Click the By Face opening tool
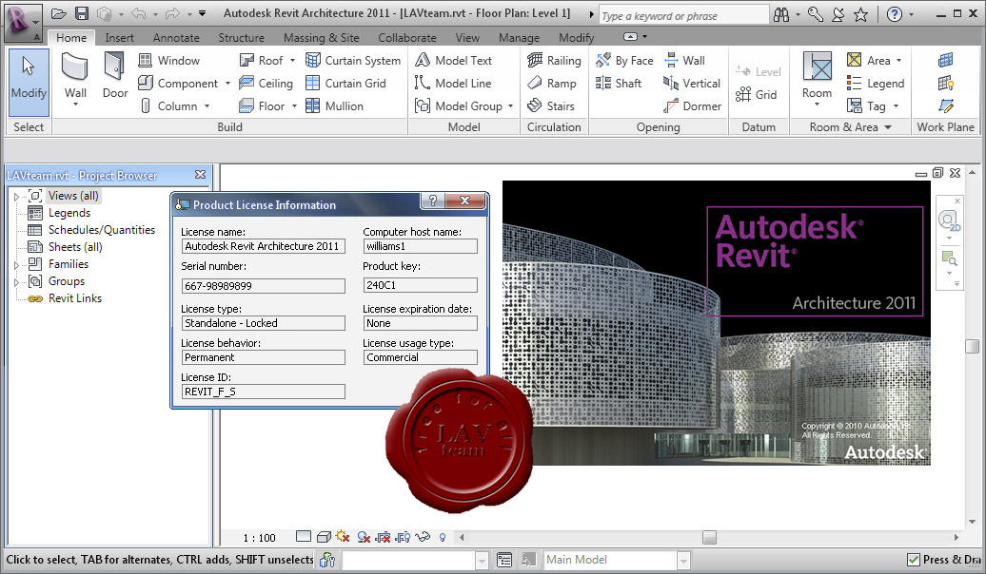The height and width of the screenshot is (574, 986). click(624, 60)
